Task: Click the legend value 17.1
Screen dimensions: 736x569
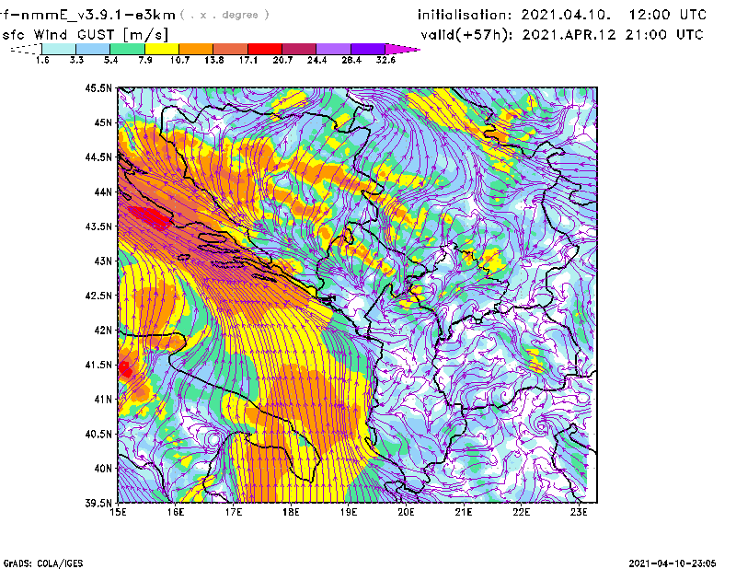Action: pyautogui.click(x=248, y=60)
